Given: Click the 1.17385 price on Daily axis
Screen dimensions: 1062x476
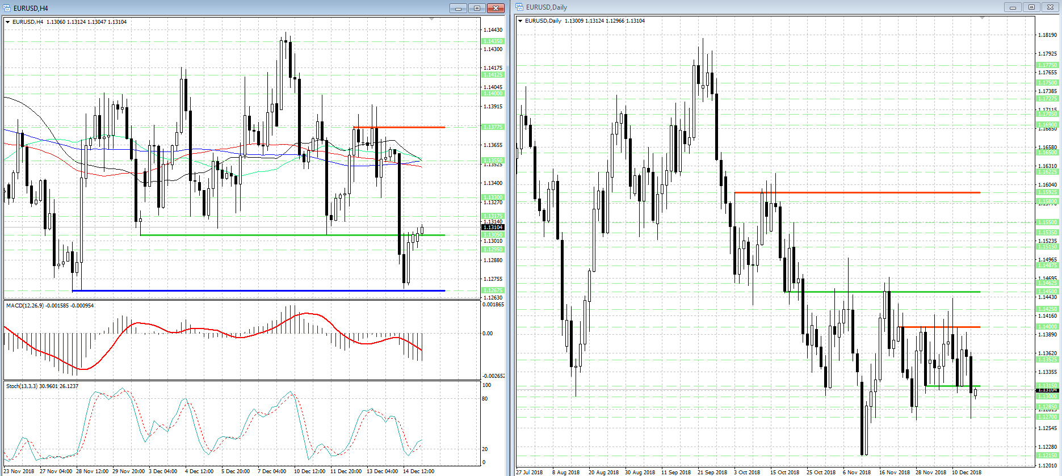Looking at the screenshot, I should pos(1047,91).
